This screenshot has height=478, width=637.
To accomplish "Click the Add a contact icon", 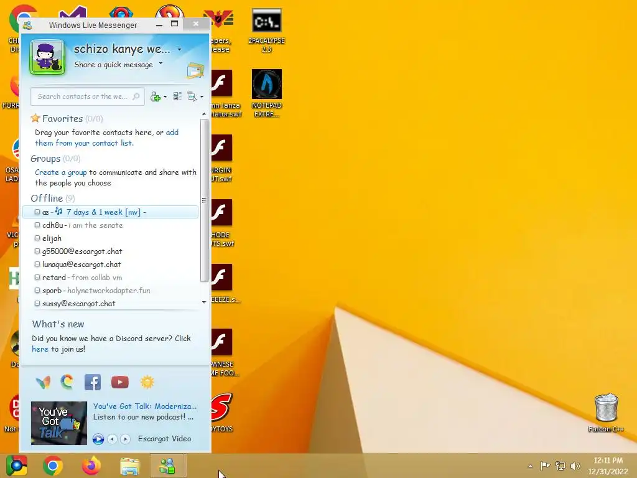I will tap(155, 96).
